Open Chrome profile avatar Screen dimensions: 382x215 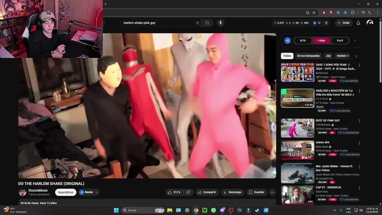coord(370,13)
